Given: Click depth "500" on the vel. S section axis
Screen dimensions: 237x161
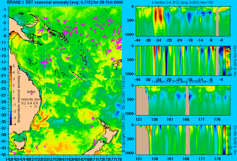Looking at the screenshot, I should (x=130, y=139).
